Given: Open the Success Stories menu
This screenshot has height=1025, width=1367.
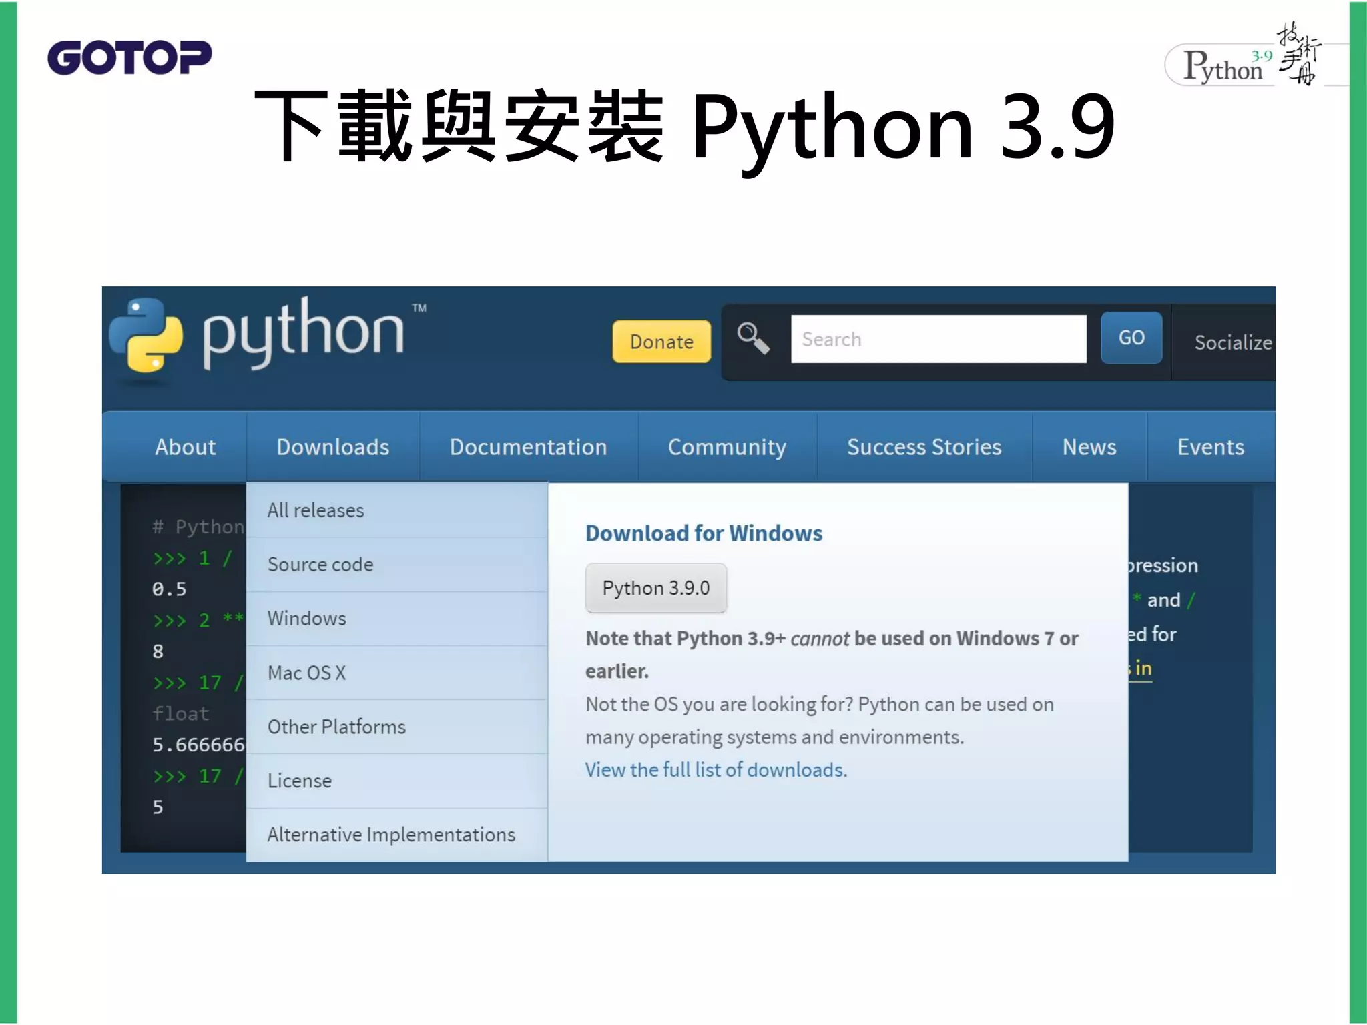Looking at the screenshot, I should tap(924, 447).
